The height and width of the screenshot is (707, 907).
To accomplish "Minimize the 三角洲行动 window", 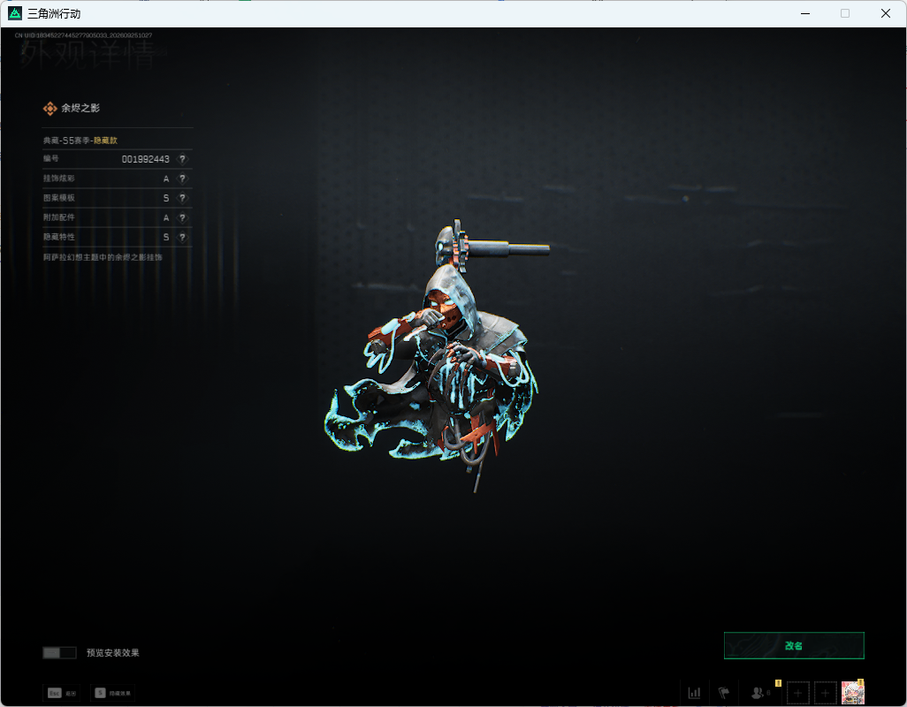I will (x=805, y=13).
